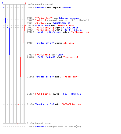
Task: Select the EVANGELION-00 victim name
Action: [61, 23]
